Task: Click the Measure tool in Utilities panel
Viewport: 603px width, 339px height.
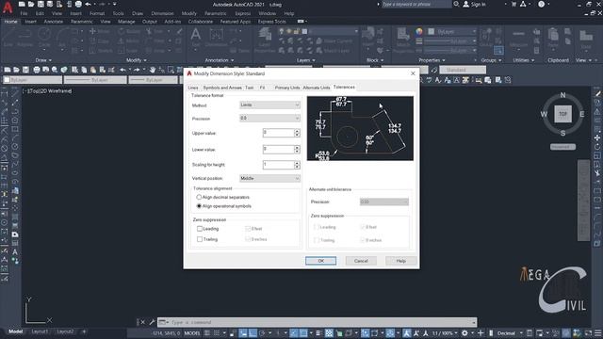Action: [519, 39]
